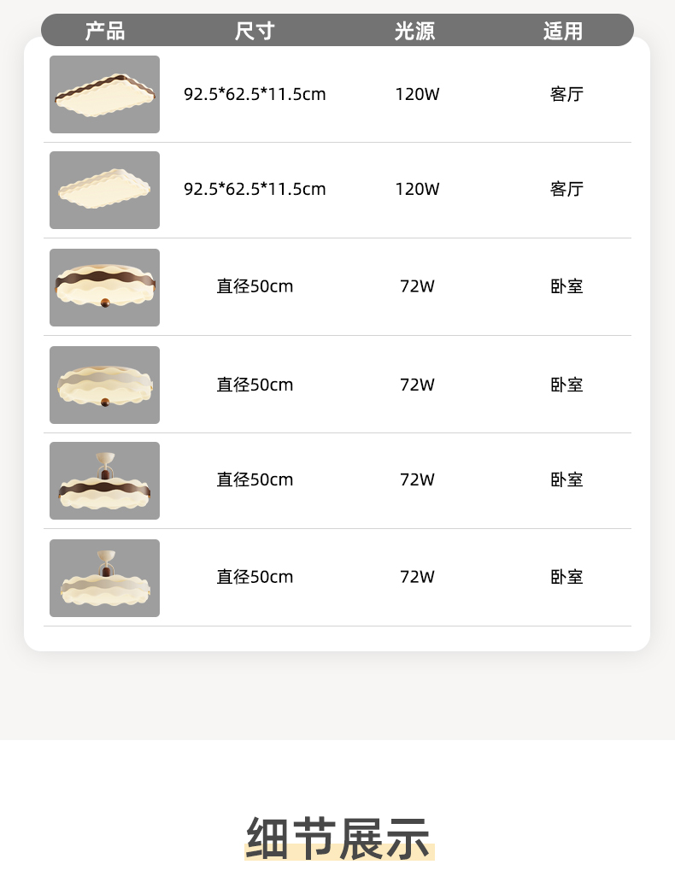Click 卧室 in the fifth table row
The image size is (675, 894).
[566, 479]
